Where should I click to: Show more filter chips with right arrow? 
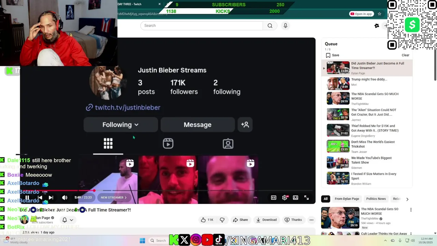tap(407, 199)
